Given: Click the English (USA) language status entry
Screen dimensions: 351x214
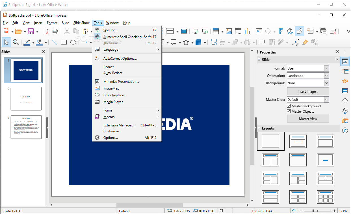Looking at the screenshot, I should (261, 211).
